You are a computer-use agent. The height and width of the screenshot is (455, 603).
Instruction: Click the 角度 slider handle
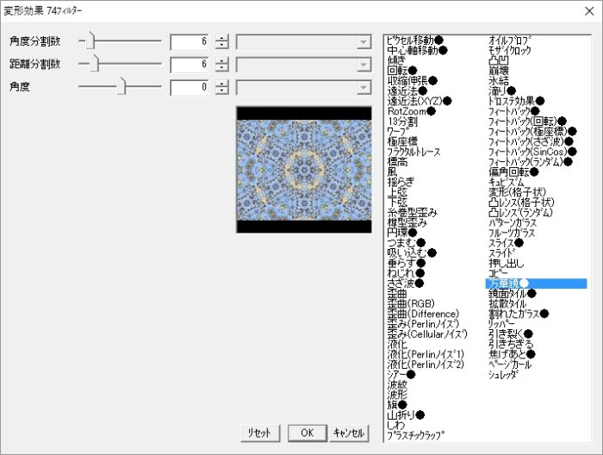[x=122, y=86]
